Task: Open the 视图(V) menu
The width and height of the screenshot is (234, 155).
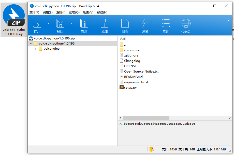Action: tap(88, 12)
